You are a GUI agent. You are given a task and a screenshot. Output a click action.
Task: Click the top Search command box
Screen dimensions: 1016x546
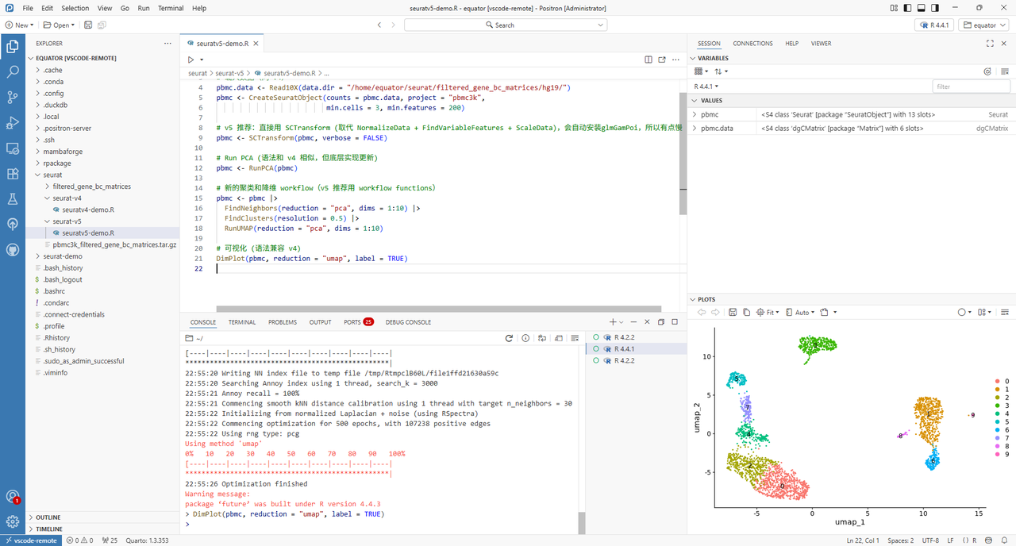(x=506, y=25)
